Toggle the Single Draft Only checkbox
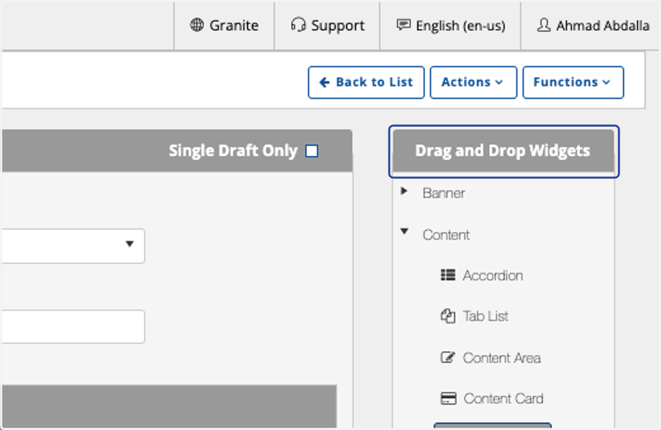Screen dimensions: 661x430 [x=312, y=151]
